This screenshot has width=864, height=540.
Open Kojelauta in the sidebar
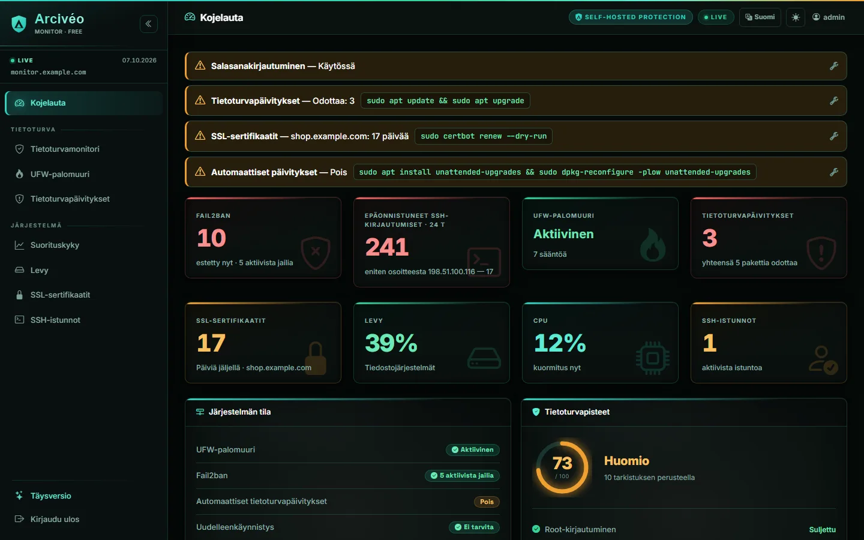click(x=84, y=103)
